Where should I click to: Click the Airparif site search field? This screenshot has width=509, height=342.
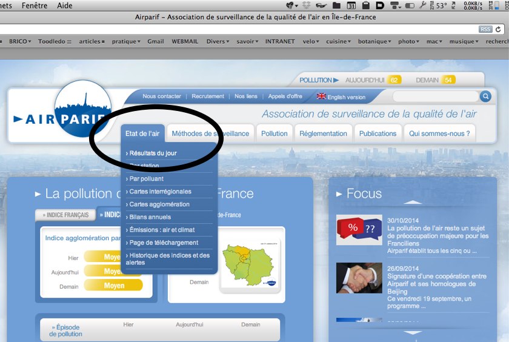coord(436,96)
